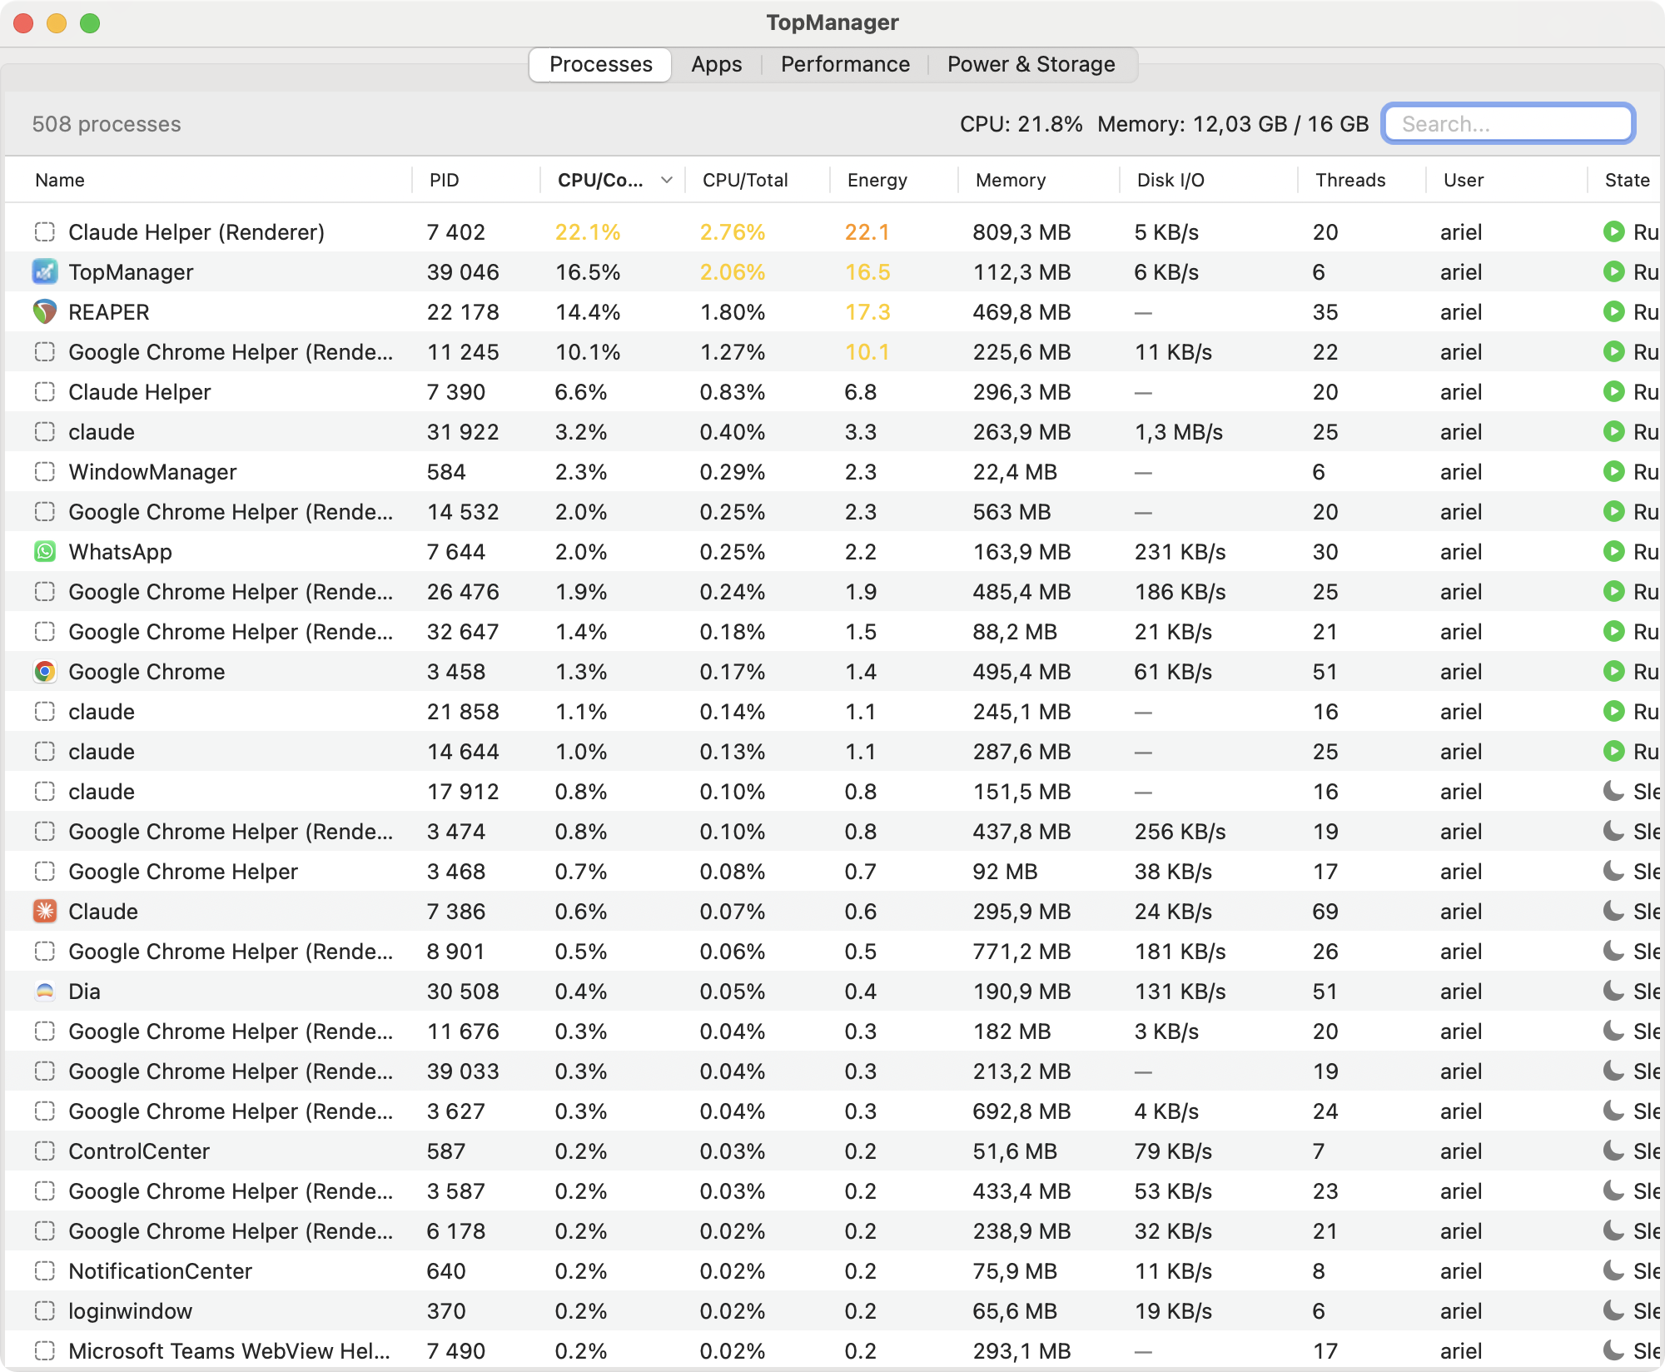Click the Dia app icon

(45, 992)
